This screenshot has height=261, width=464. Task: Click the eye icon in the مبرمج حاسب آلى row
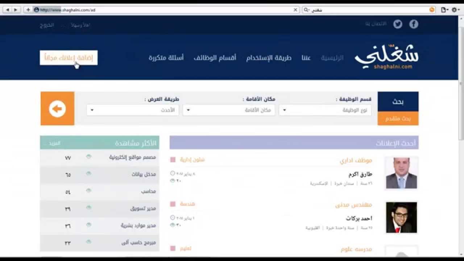pyautogui.click(x=89, y=242)
